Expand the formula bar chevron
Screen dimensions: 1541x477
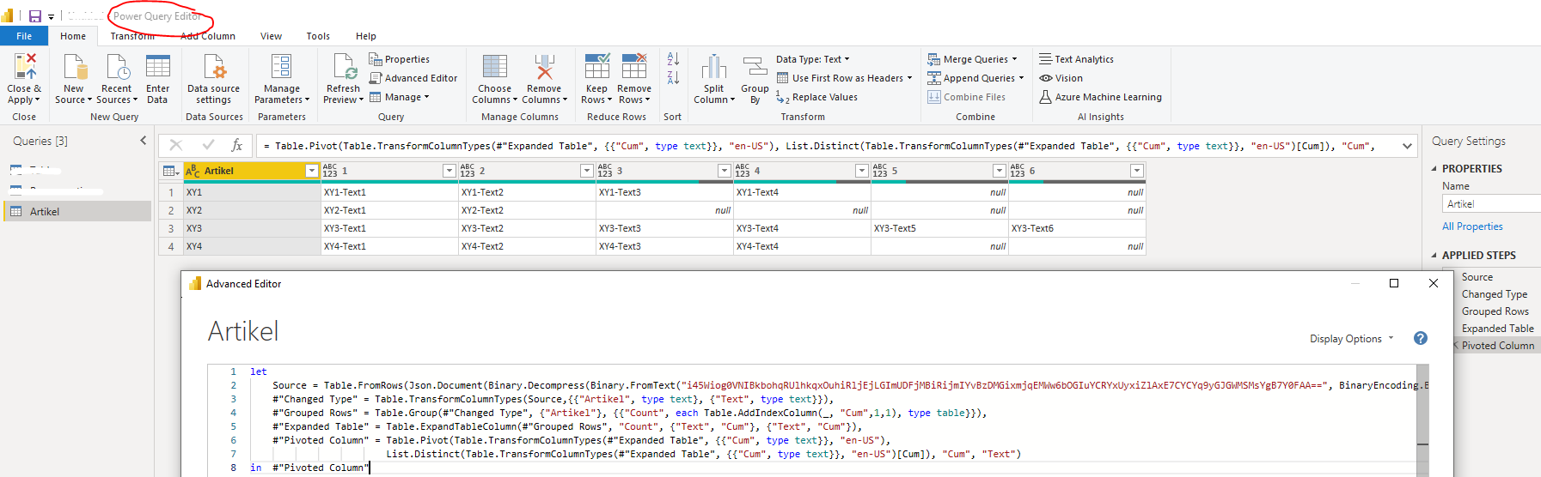1407,146
